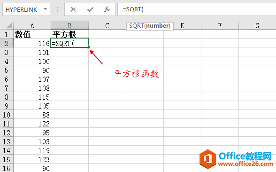Viewport: 276px width, 172px height.
Task: Select row 12 header
Action: (7, 133)
